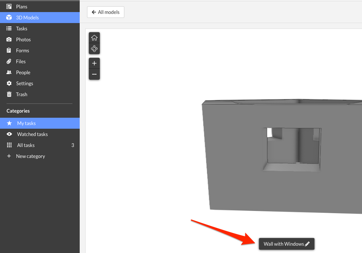Screen dimensions: 362x253
Task: Show Watched tasks category
Action: click(32, 134)
